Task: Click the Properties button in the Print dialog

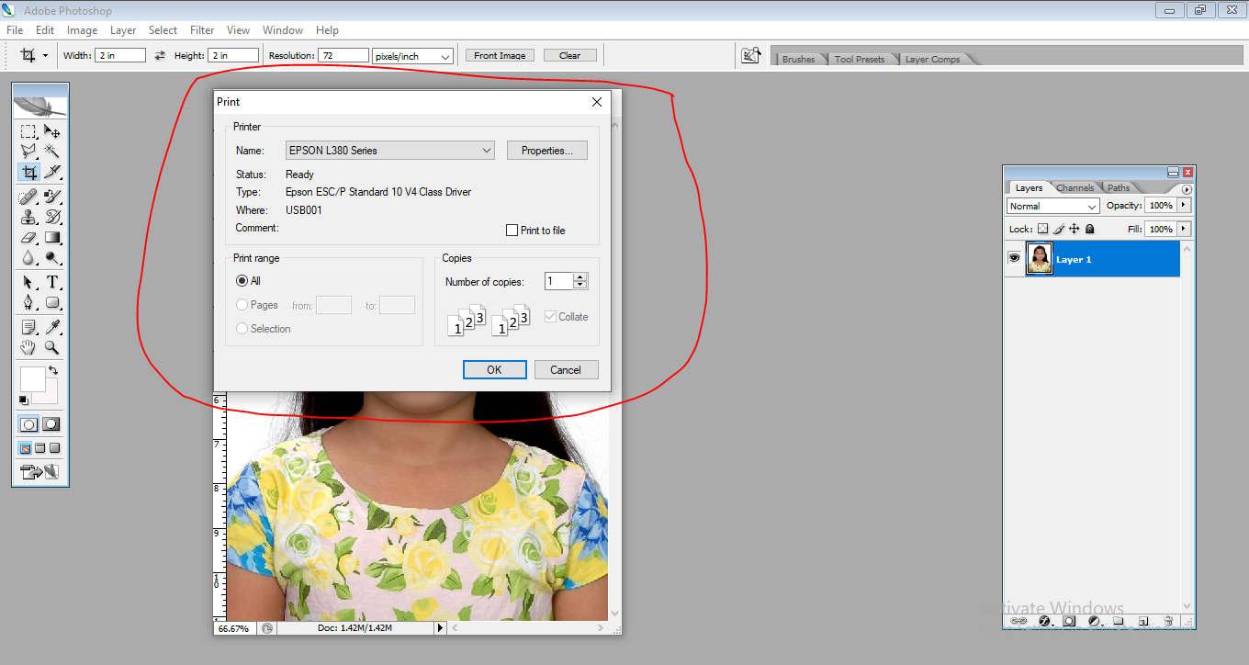Action: pos(546,150)
